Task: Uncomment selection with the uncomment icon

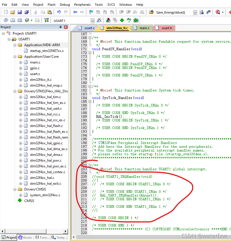Action: click(x=142, y=12)
